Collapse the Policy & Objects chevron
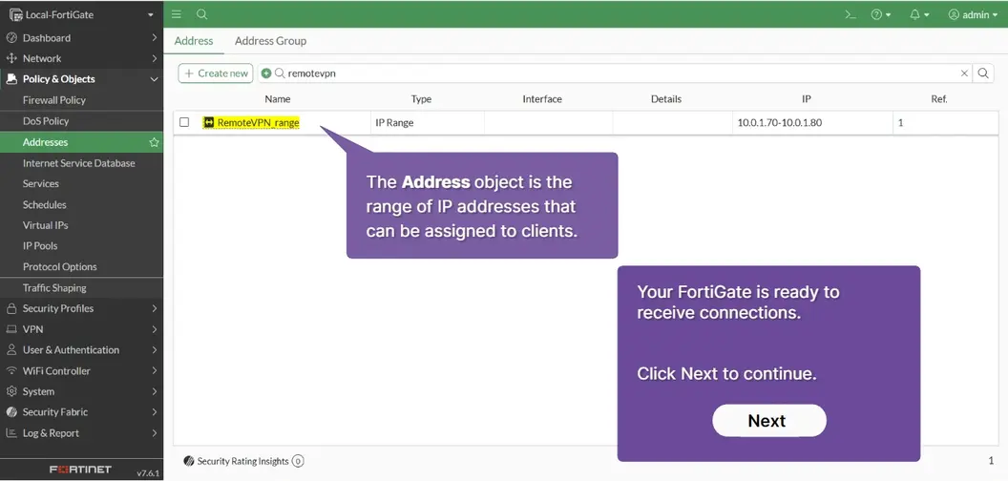 point(155,79)
